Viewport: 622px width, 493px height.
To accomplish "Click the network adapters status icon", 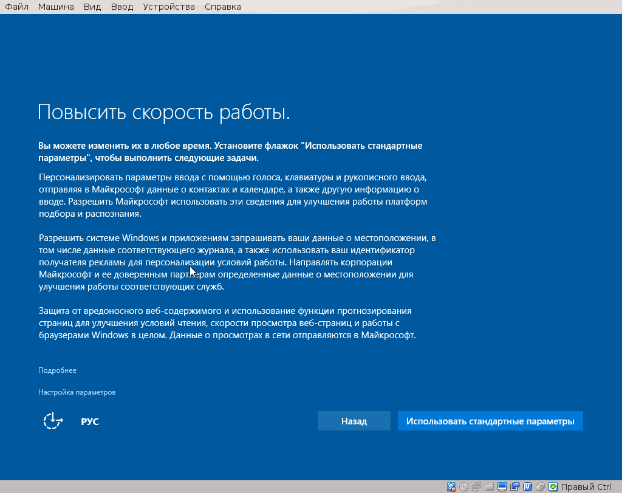I will tap(477, 487).
